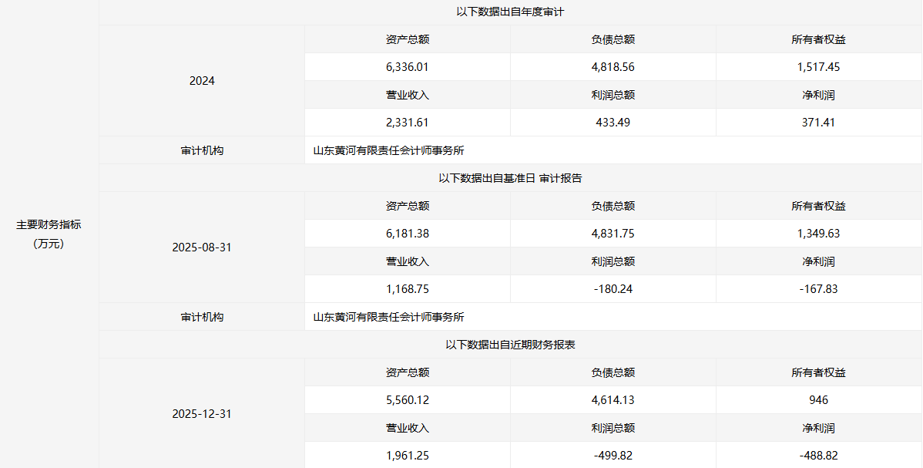Click the operating revenue value 2,331.61
The image size is (923, 468).
[x=407, y=123]
